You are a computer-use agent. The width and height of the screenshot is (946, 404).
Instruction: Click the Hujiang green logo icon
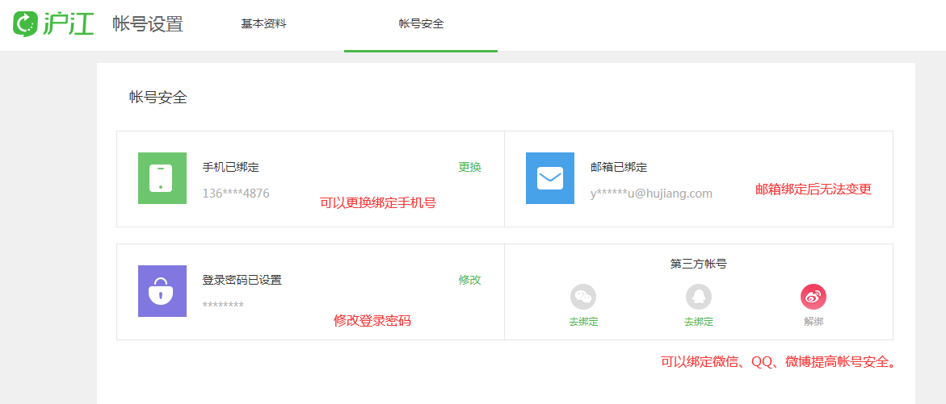click(26, 24)
